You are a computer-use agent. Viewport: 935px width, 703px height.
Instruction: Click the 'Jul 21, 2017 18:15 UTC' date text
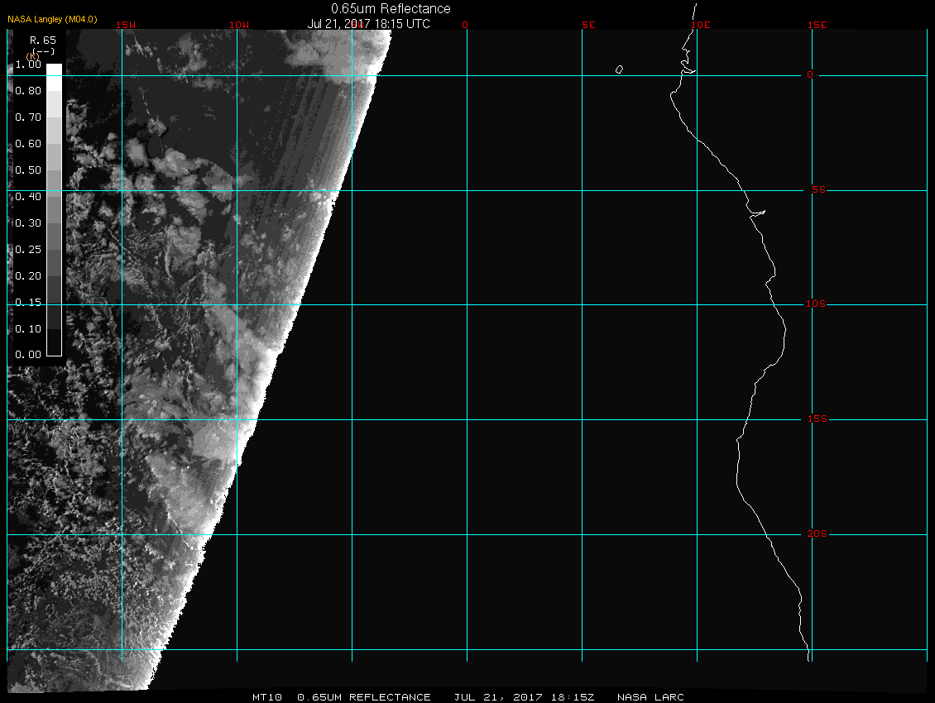tap(368, 24)
